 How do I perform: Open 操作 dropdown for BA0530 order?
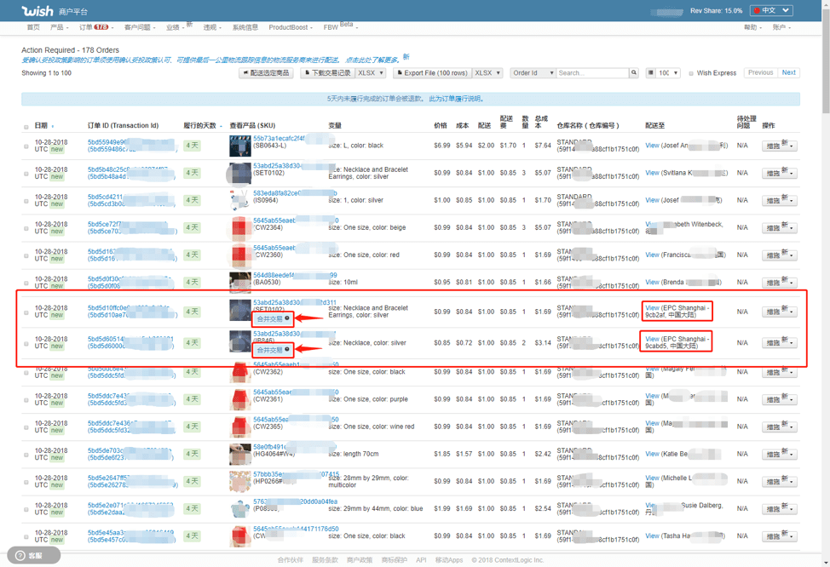pos(779,283)
